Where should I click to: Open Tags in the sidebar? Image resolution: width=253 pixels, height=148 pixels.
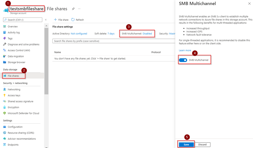pyautogui.click(x=10, y=39)
